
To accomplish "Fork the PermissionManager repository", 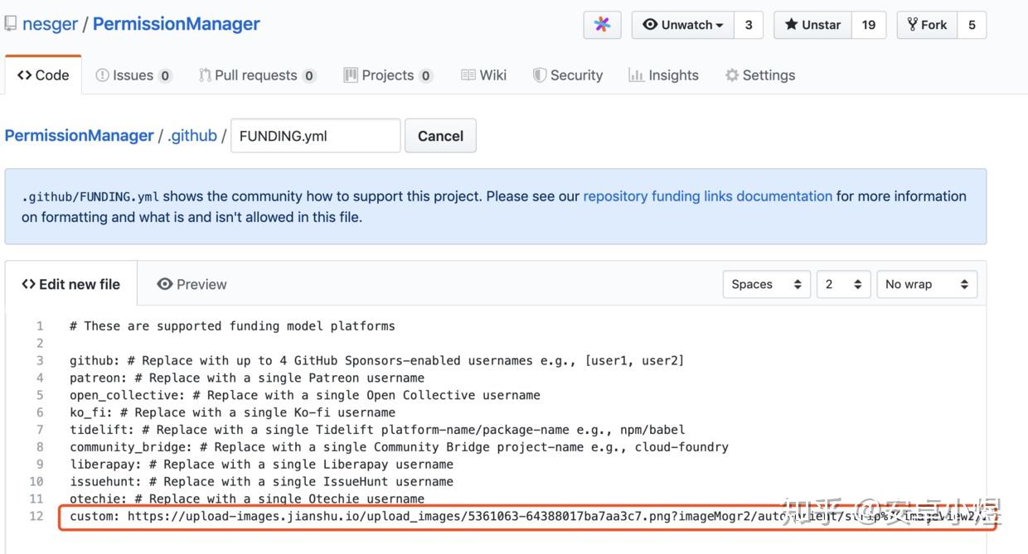I will 926,24.
